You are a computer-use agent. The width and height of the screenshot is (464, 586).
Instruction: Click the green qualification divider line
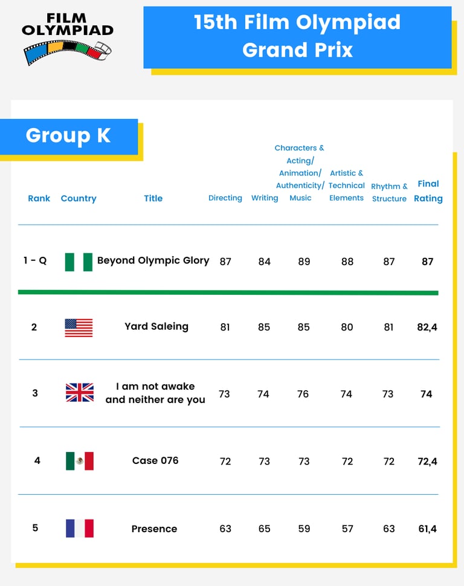(228, 292)
